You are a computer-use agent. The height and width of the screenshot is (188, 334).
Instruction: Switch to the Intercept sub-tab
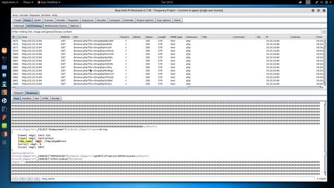19,26
